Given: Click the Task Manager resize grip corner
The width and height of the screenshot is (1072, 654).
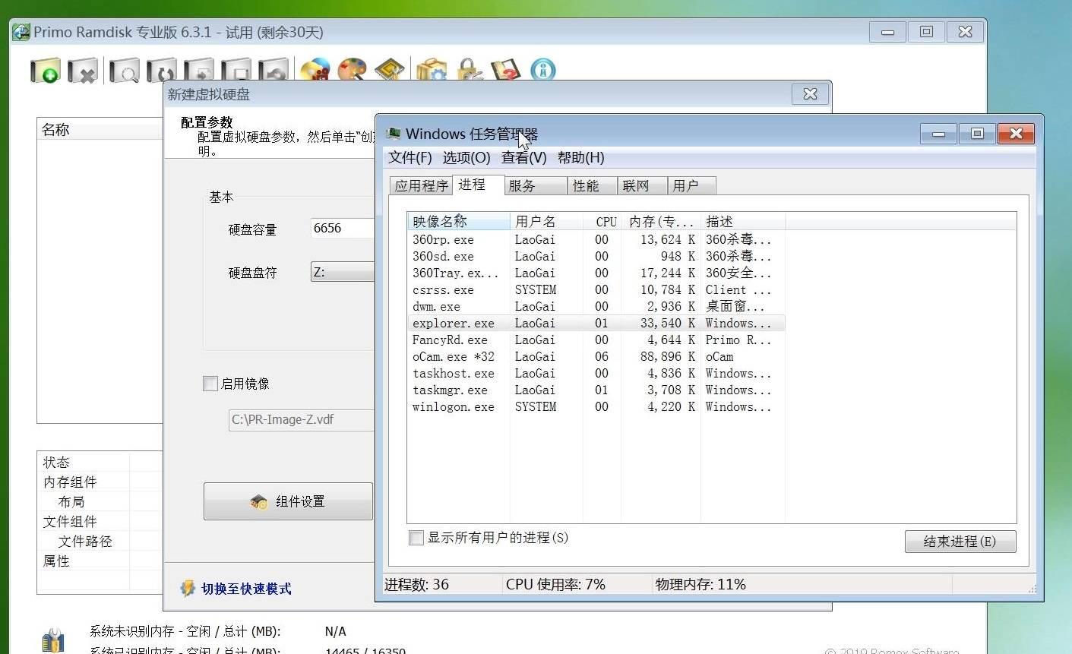Looking at the screenshot, I should coord(1032,589).
